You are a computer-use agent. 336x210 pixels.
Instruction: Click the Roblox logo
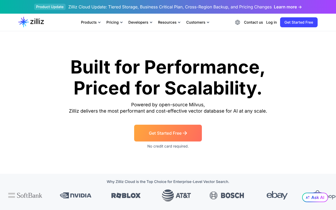(x=126, y=195)
